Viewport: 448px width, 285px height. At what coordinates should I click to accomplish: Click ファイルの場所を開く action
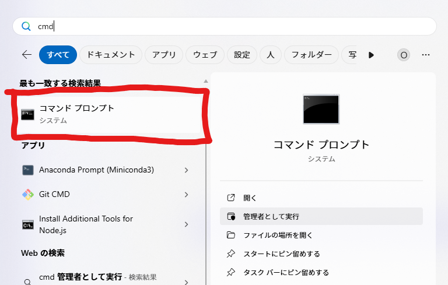pos(321,235)
